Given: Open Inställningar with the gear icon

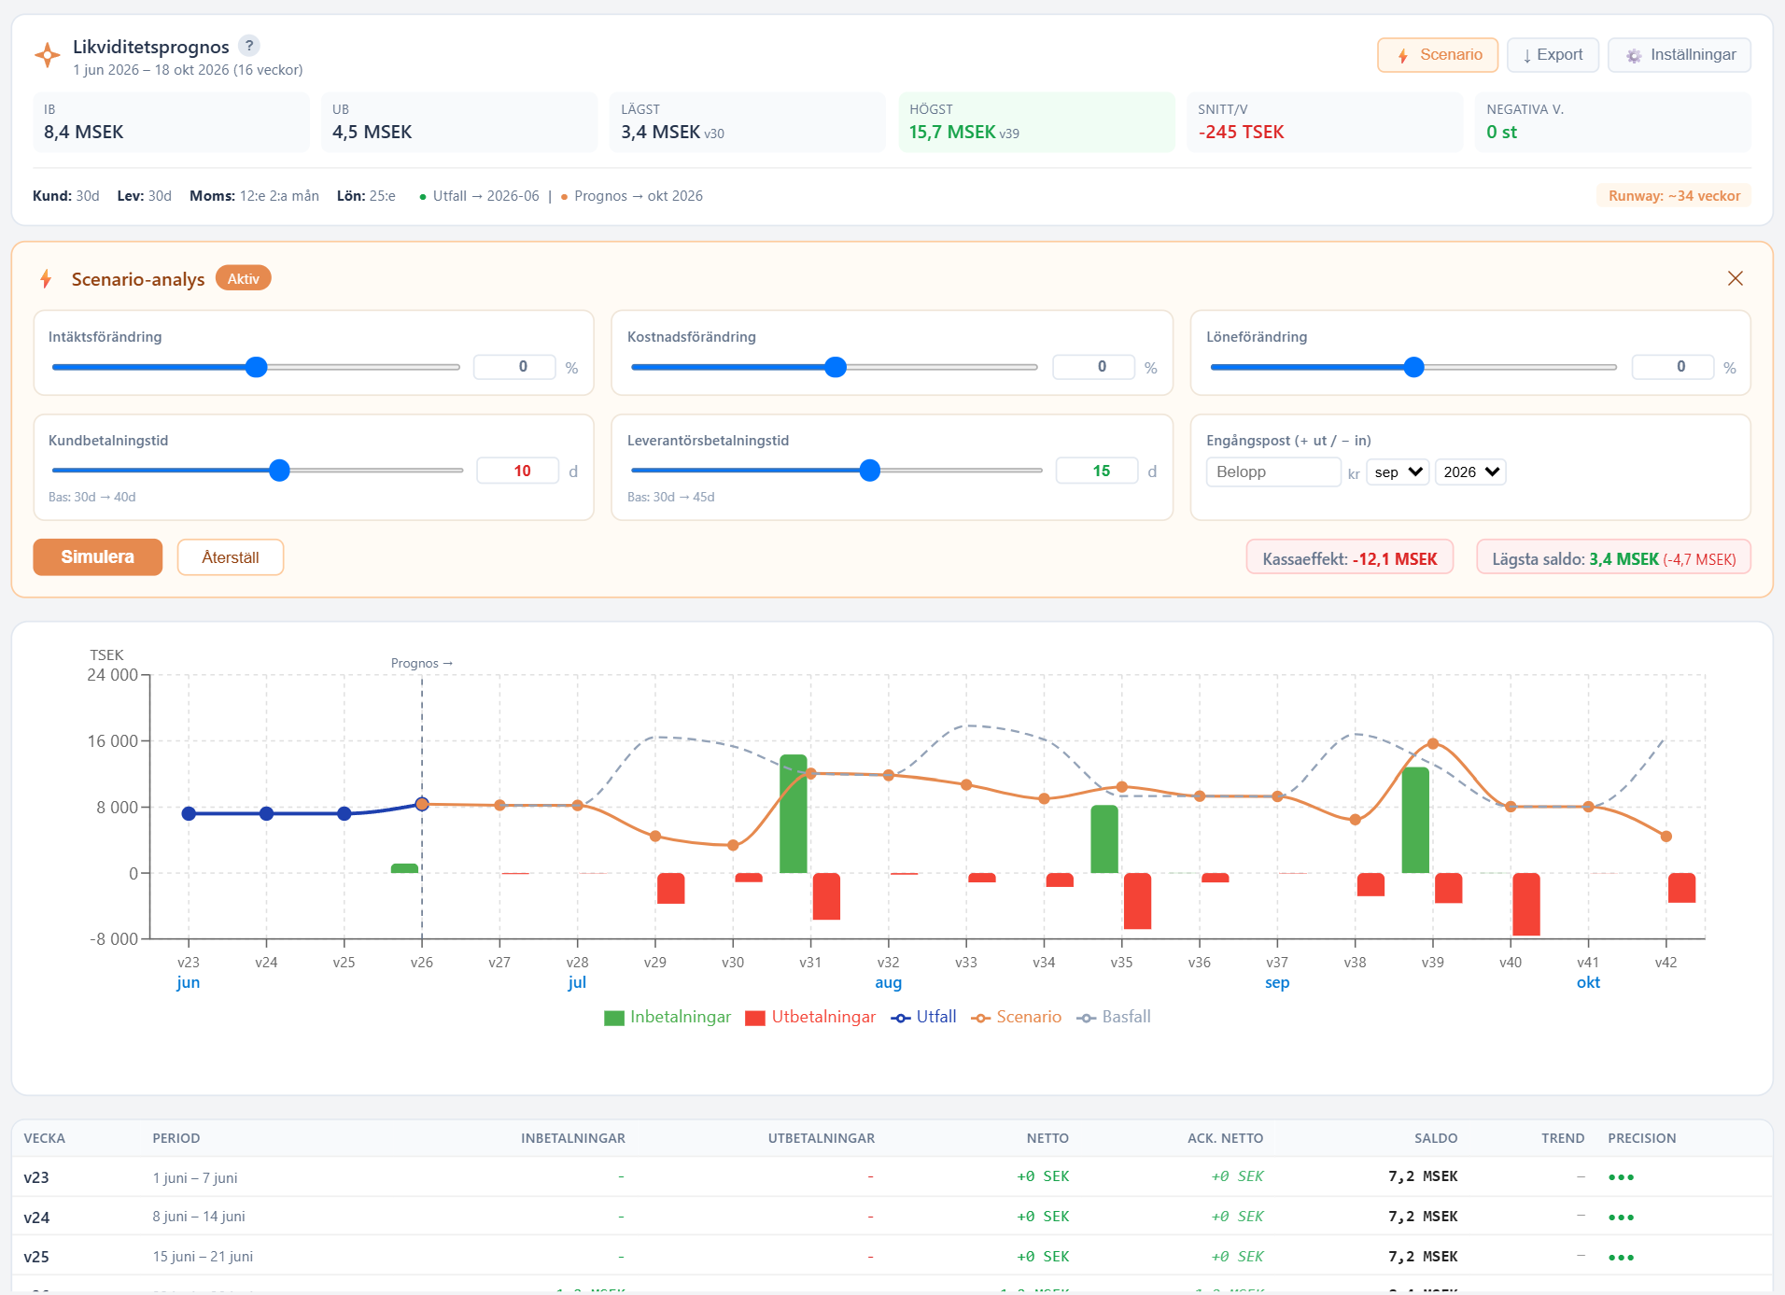Looking at the screenshot, I should pyautogui.click(x=1679, y=55).
